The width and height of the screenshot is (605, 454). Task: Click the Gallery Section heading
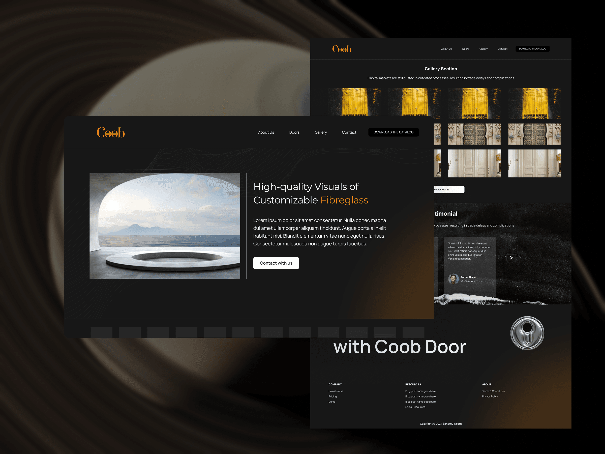pyautogui.click(x=441, y=69)
